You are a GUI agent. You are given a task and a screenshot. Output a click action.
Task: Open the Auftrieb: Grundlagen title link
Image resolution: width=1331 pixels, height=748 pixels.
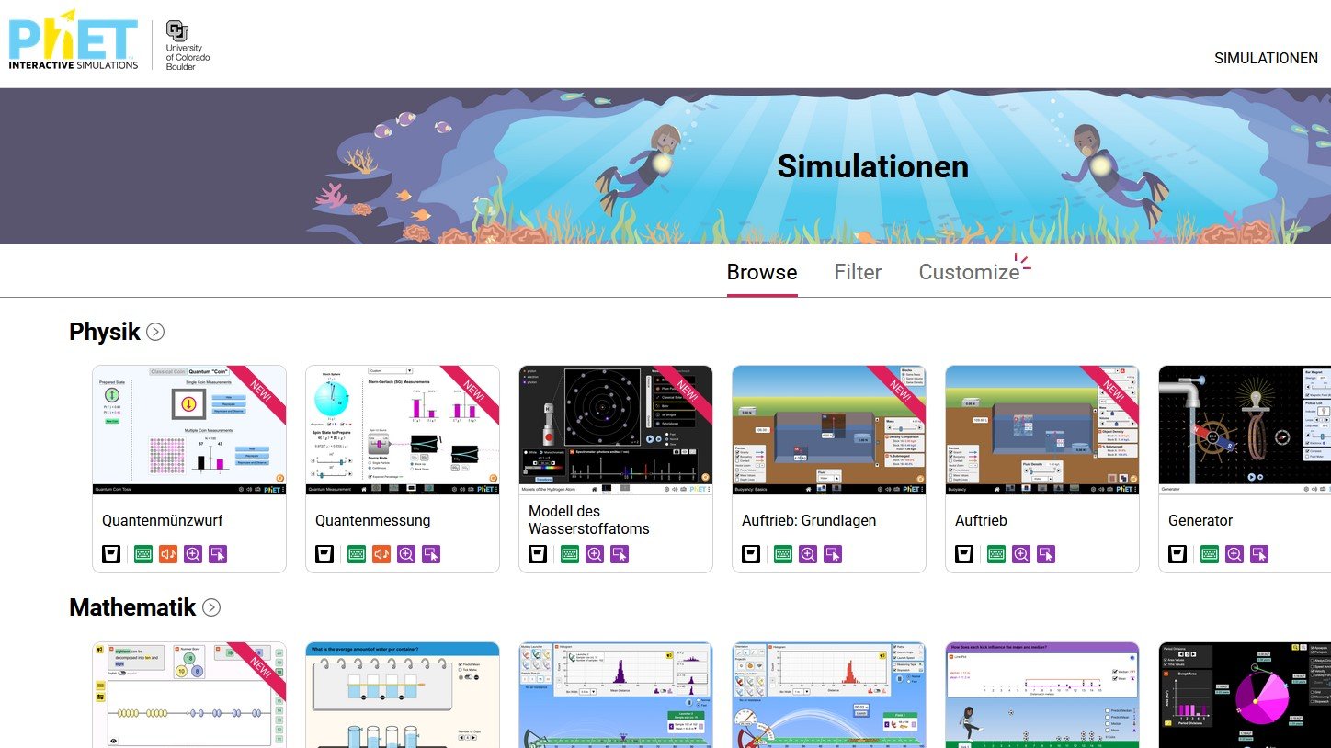(x=809, y=520)
